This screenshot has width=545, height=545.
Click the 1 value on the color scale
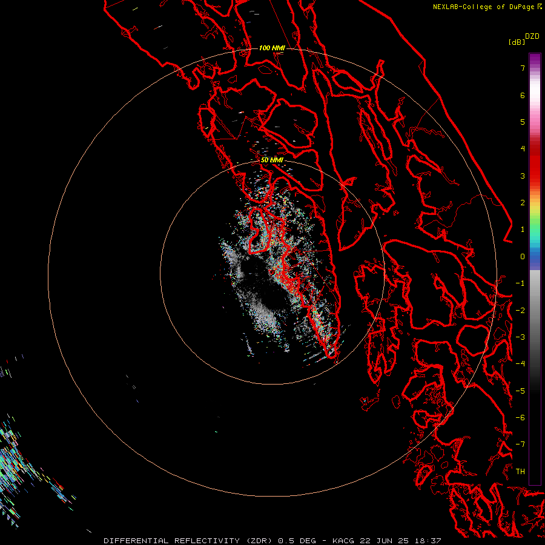pos(523,230)
